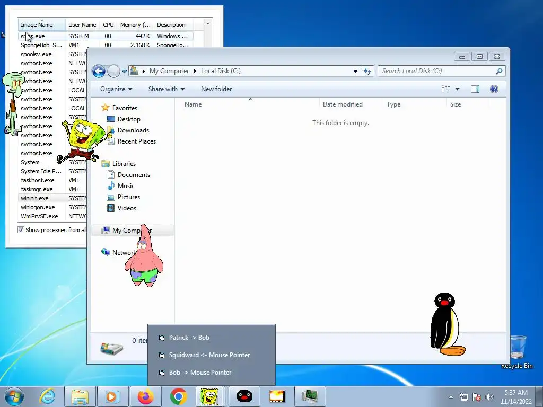Sort by Size column header

[468, 104]
